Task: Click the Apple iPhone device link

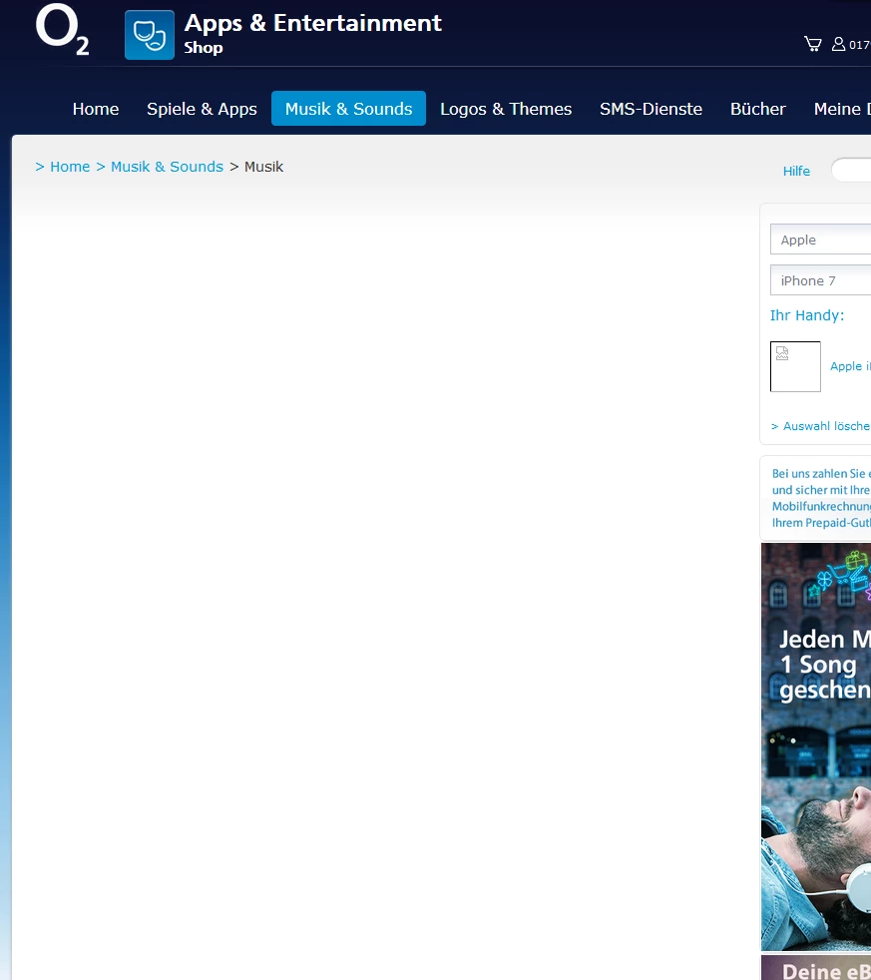Action: (850, 366)
